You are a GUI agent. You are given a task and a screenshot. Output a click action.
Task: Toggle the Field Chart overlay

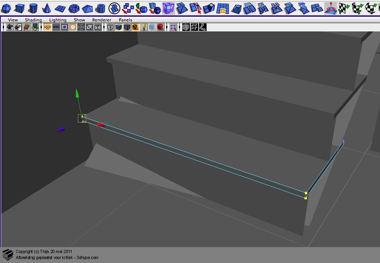(81, 27)
